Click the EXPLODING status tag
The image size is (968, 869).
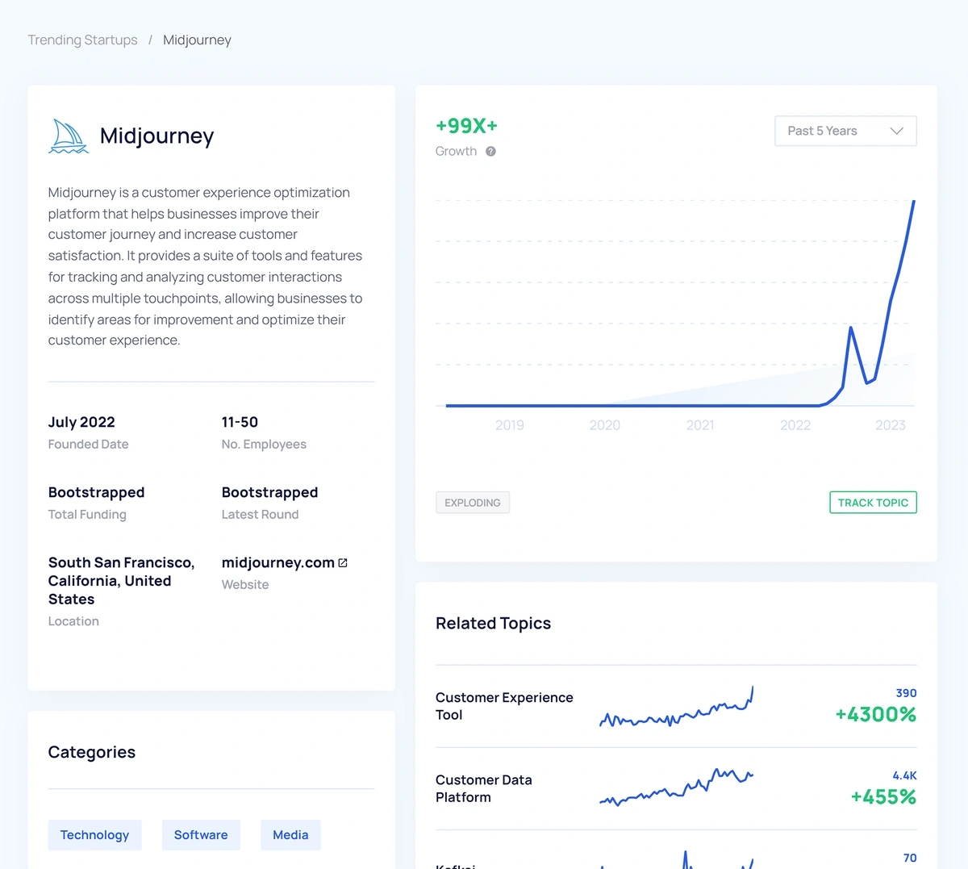[472, 502]
